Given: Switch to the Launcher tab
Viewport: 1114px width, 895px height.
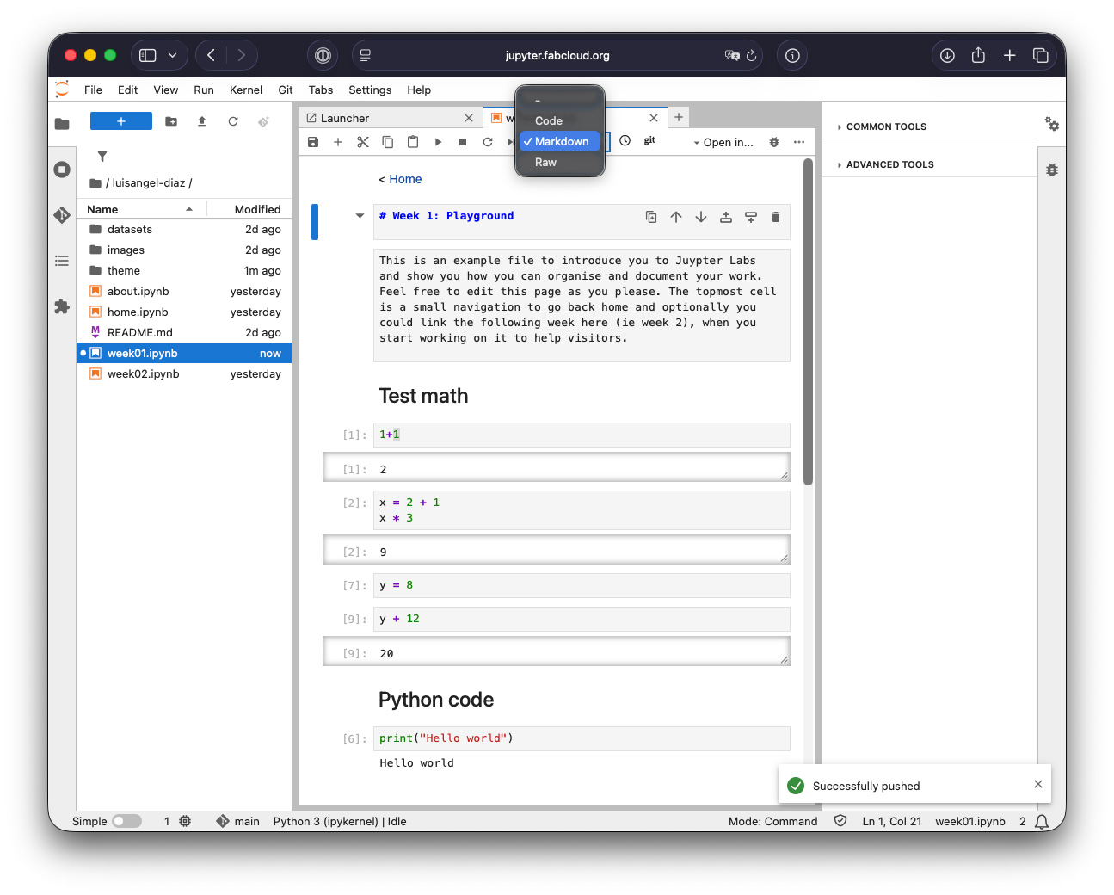Looking at the screenshot, I should point(345,118).
